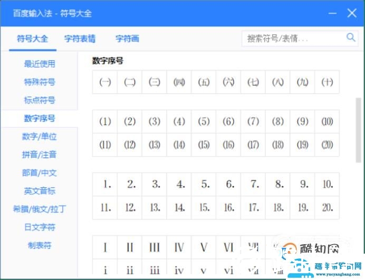Pick the uppercase Roman numeral Ⅳ
365x280 pixels.
click(x=179, y=247)
